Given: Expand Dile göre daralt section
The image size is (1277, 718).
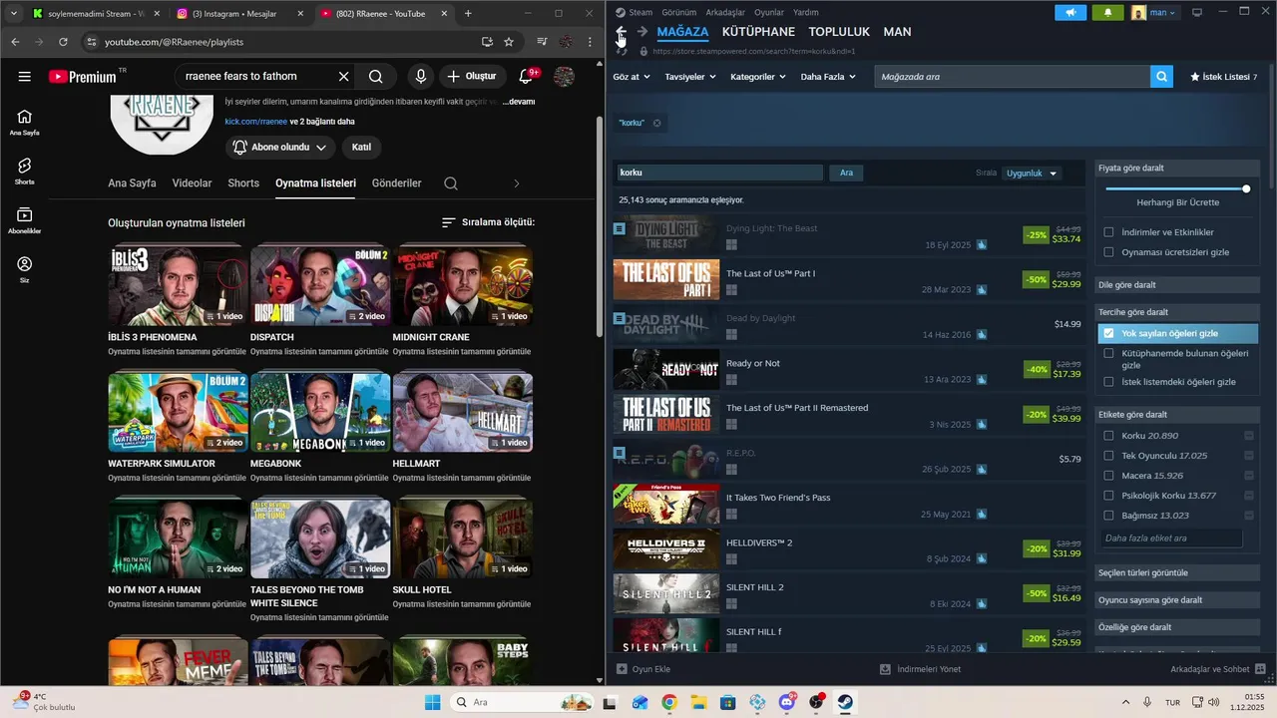Looking at the screenshot, I should [1177, 285].
